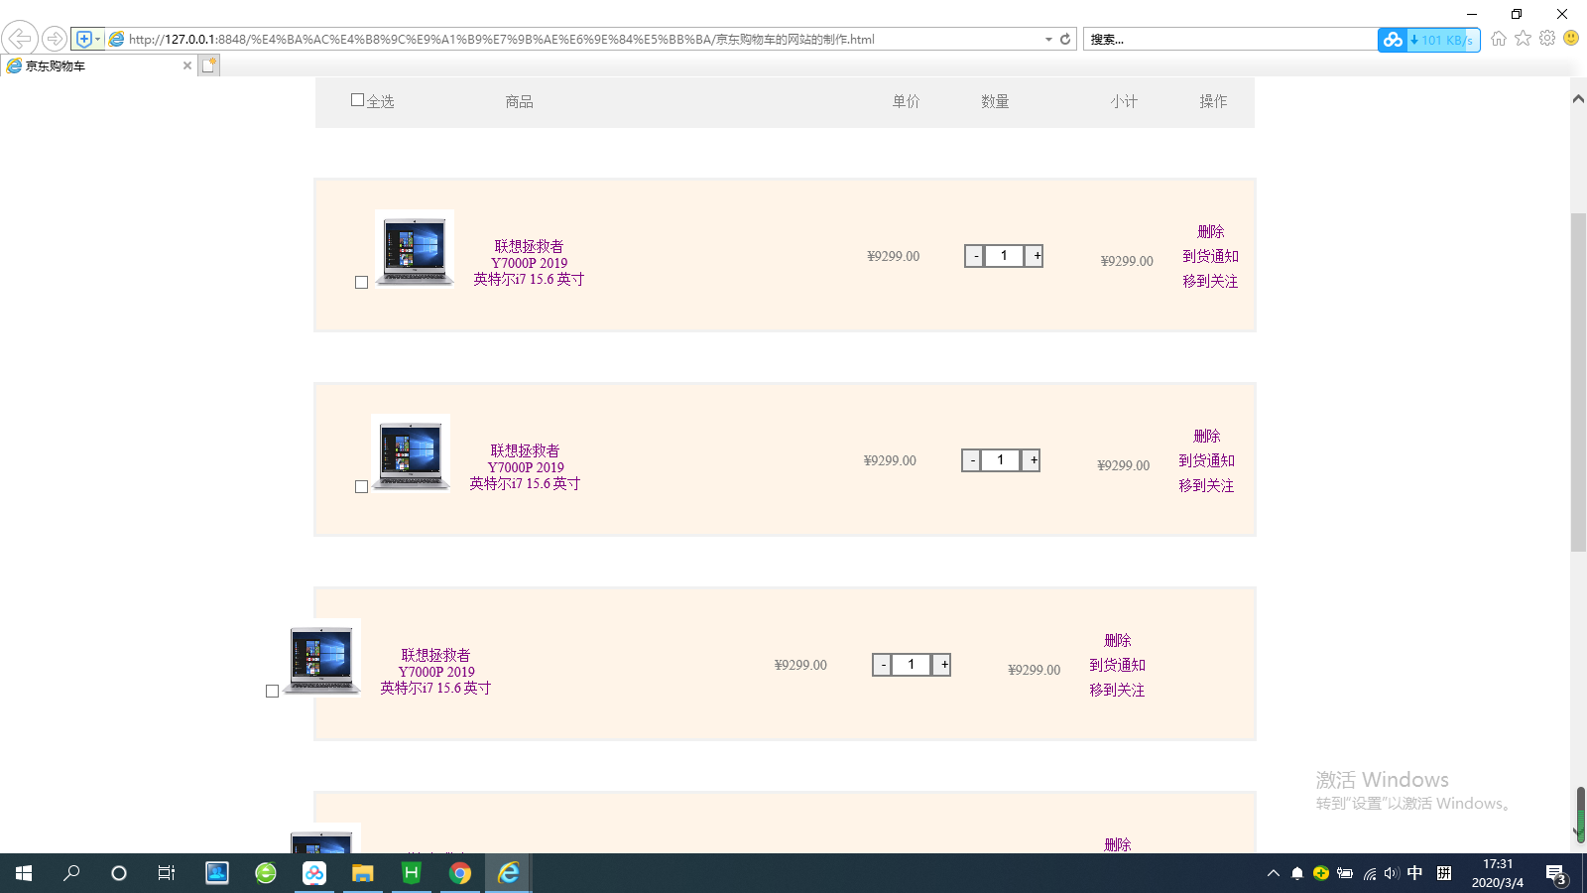Decrease the second item's quantity with minus

(971, 460)
